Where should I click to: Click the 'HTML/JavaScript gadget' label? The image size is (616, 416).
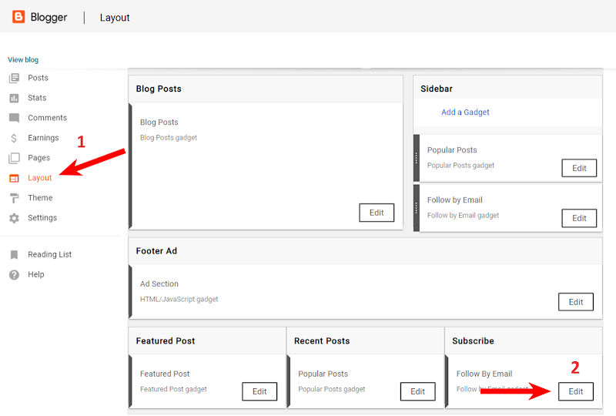179,299
